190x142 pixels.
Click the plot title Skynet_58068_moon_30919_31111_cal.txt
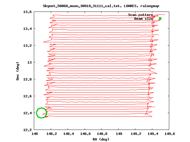[82, 6]
